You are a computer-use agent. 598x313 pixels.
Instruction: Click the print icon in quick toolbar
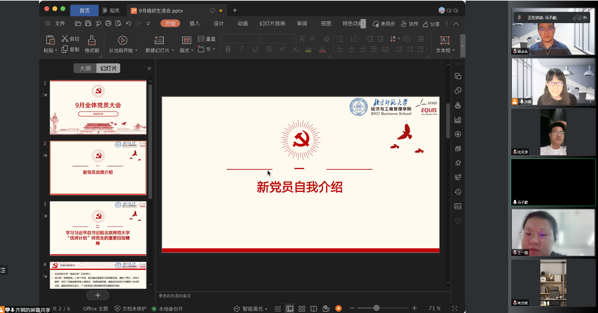click(108, 23)
